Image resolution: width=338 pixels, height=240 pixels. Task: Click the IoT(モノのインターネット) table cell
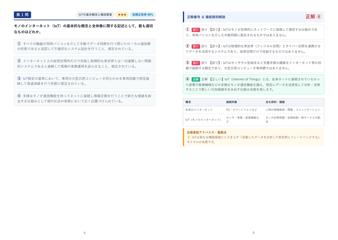click(x=203, y=120)
